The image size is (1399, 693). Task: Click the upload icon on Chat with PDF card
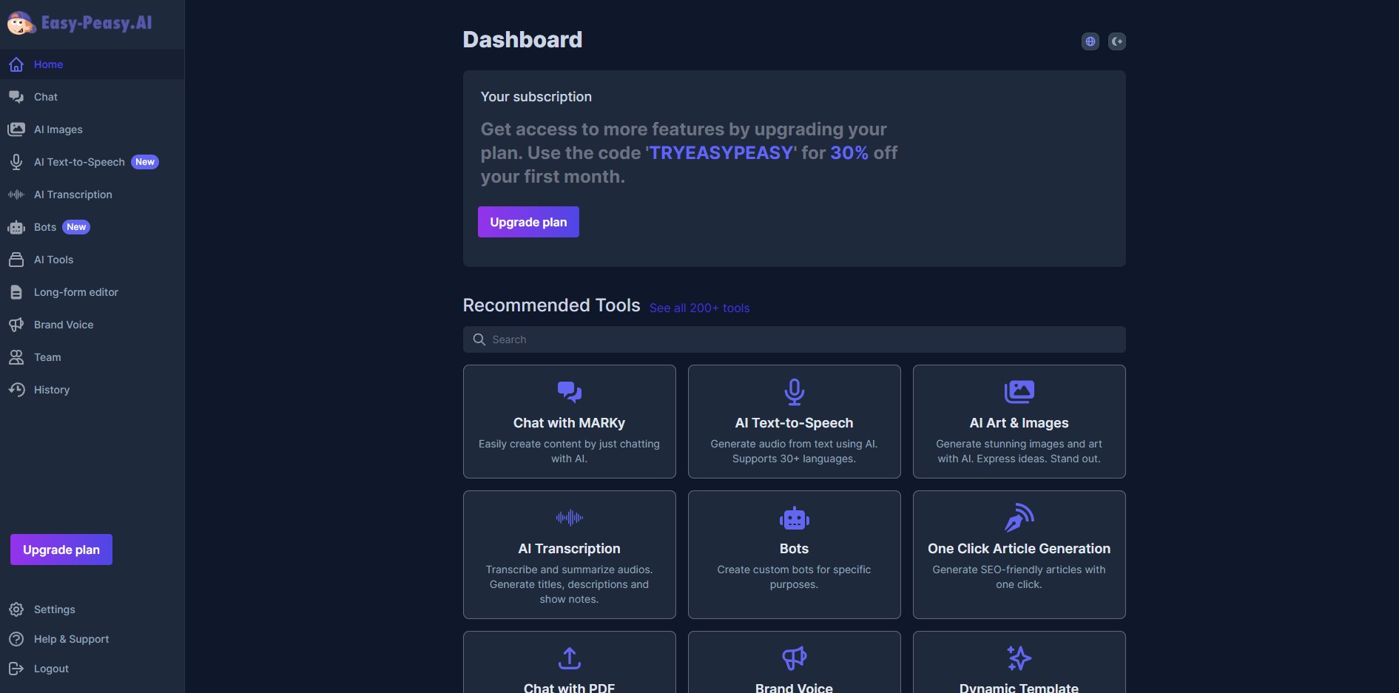tap(570, 657)
